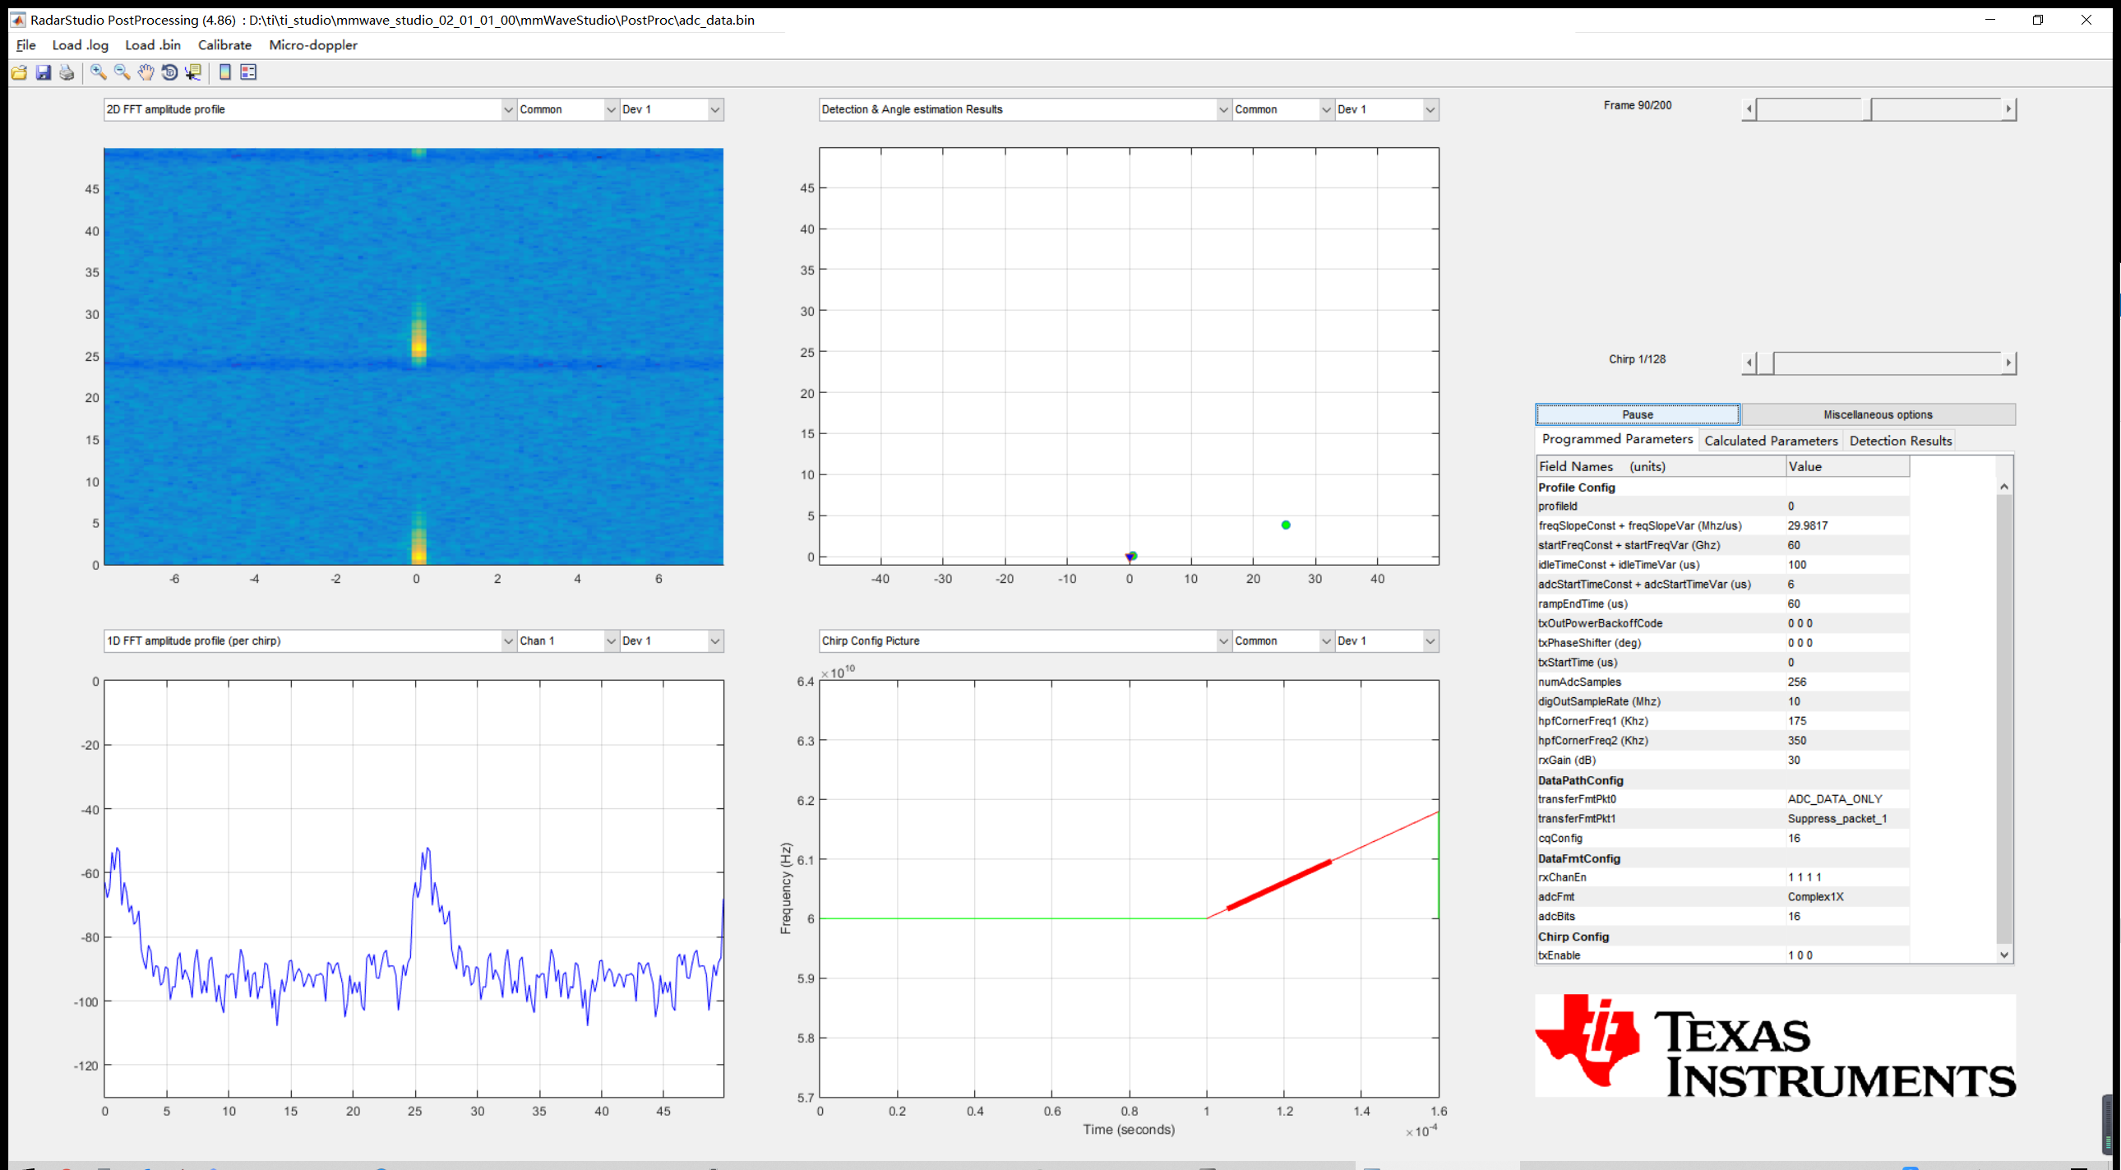Select the Data Cursor tool icon
The width and height of the screenshot is (2121, 1170).
pos(193,72)
